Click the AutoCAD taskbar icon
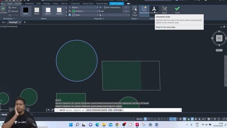Screen dimensions: 227x128 pos(137,125)
